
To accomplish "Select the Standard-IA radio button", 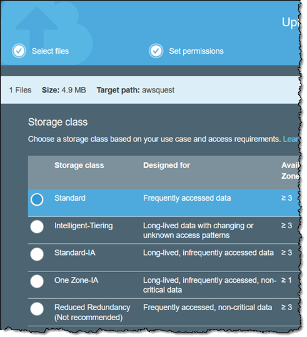I will [37, 254].
